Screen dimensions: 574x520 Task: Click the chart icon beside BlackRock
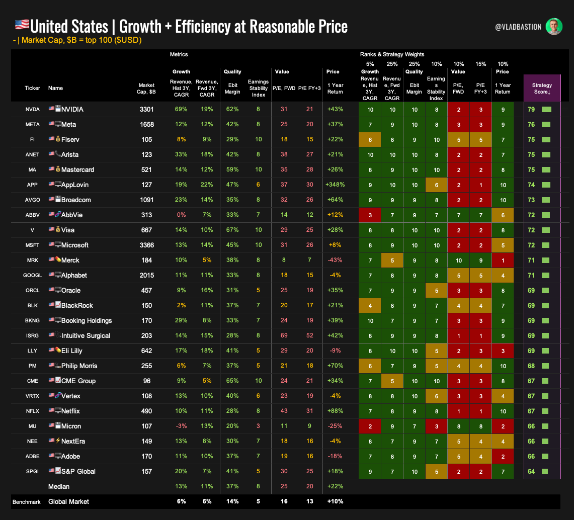[58, 305]
